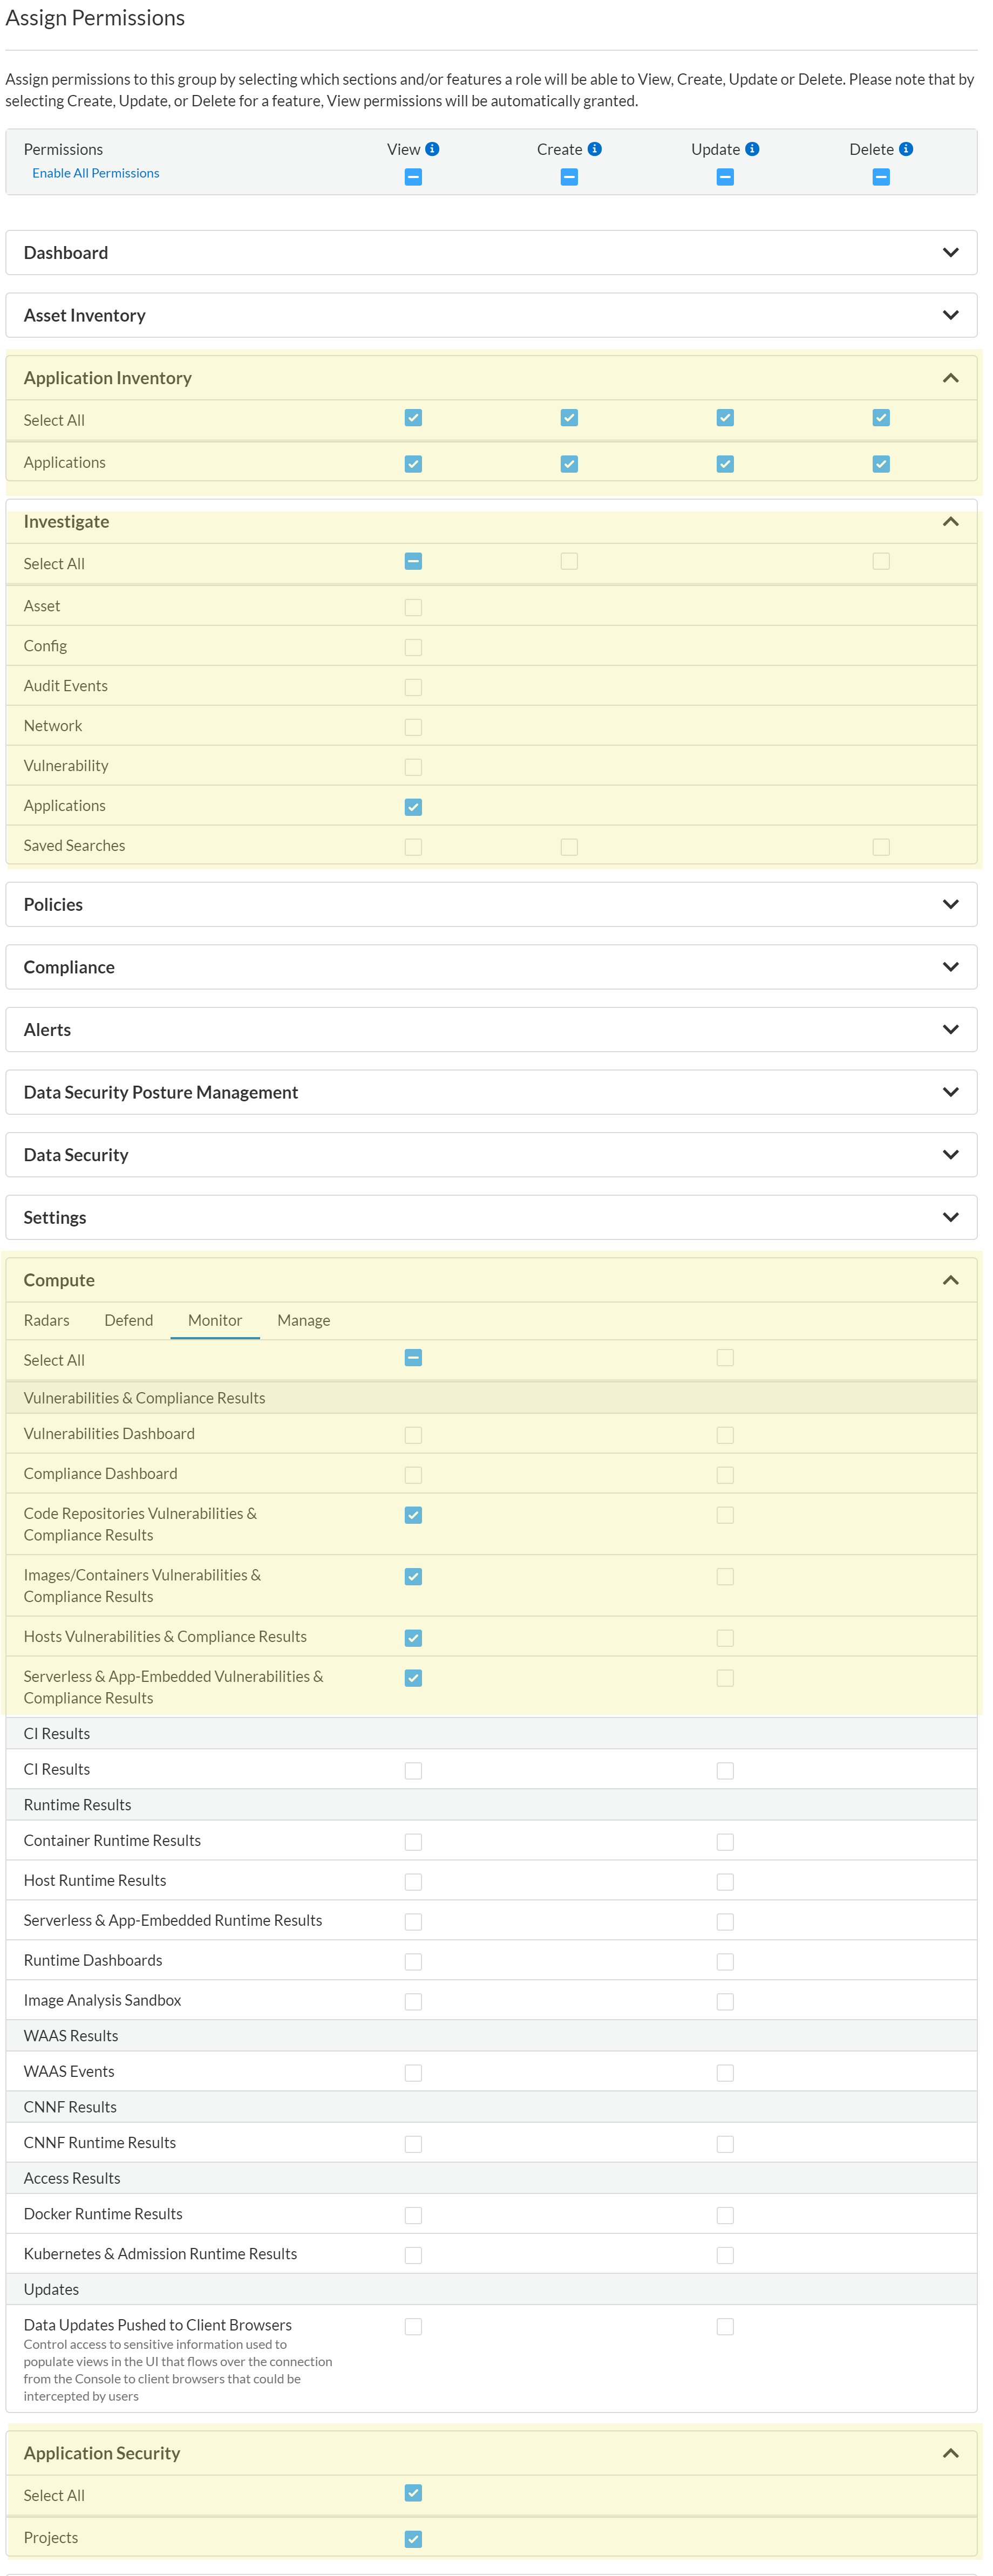Click the info icon next to View
Screen dimensions: 993x2576
pyautogui.click(x=432, y=149)
